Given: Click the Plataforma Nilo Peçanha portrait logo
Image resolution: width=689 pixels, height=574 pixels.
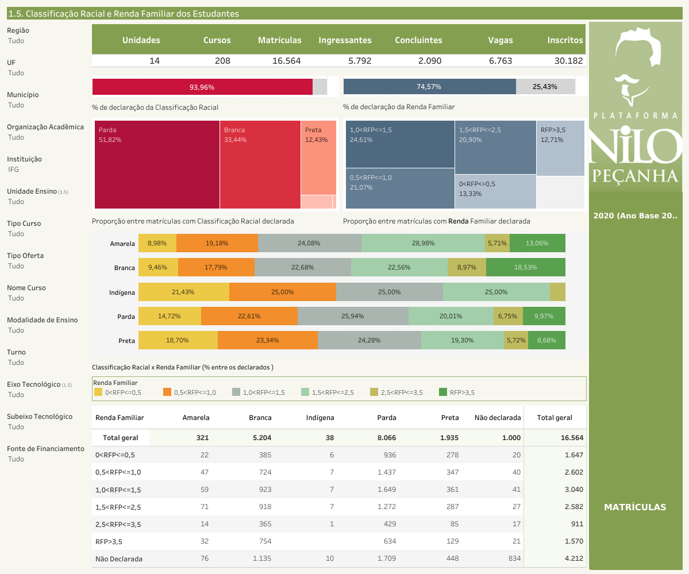Looking at the screenshot, I should (635, 106).
